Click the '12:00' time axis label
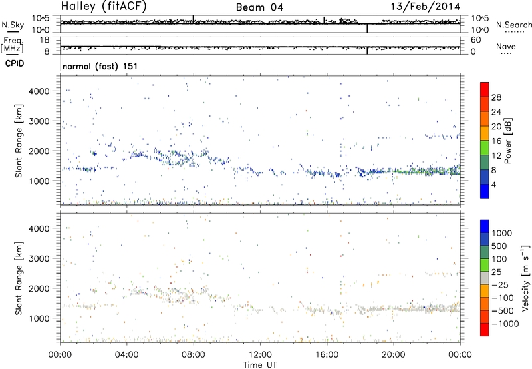The width and height of the screenshot is (532, 369). 260,355
